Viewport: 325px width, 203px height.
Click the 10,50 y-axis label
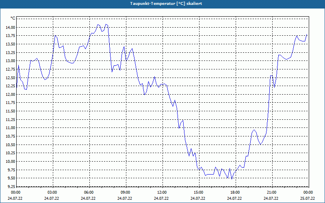pos(11,145)
